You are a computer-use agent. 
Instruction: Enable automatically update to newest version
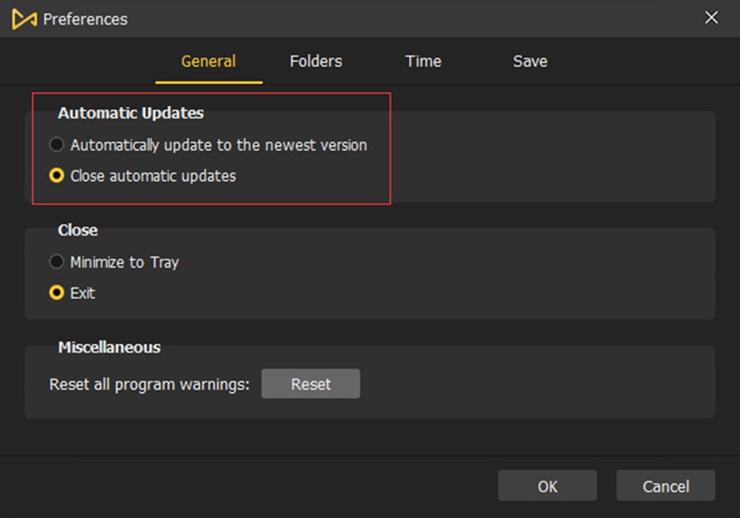coord(57,145)
